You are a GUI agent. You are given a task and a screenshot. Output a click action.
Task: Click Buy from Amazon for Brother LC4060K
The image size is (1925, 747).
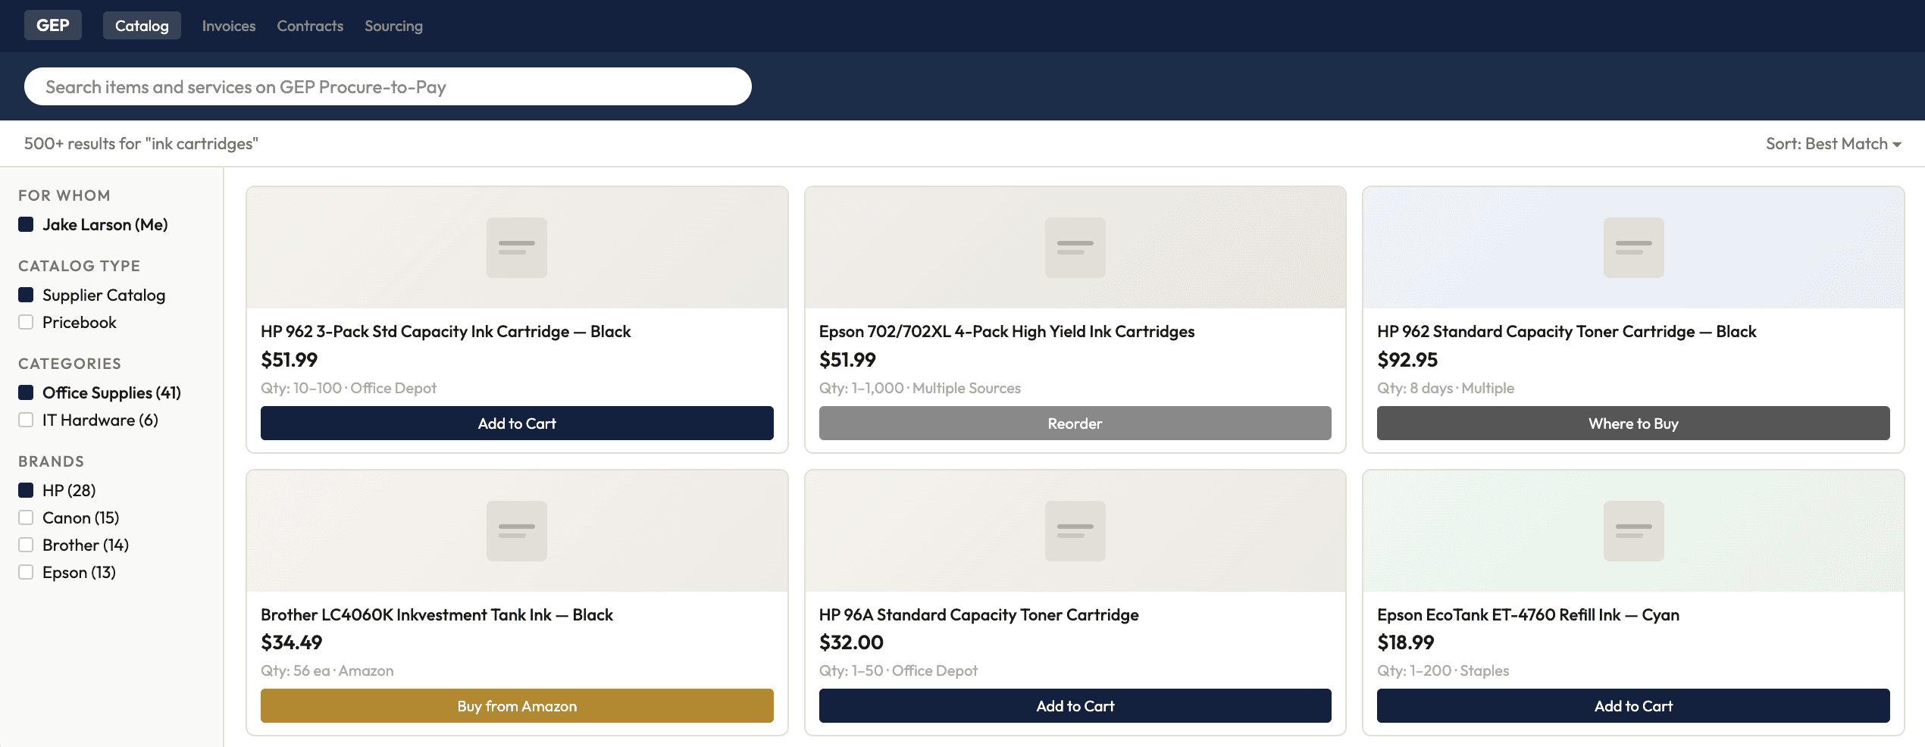point(517,706)
